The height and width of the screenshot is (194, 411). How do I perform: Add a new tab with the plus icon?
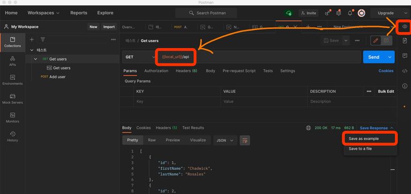coord(308,27)
